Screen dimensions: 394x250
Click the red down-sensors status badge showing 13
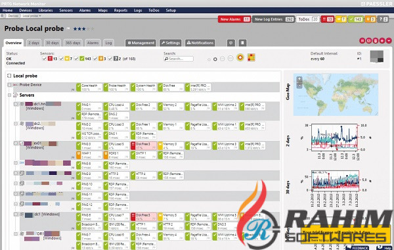pos(328,19)
